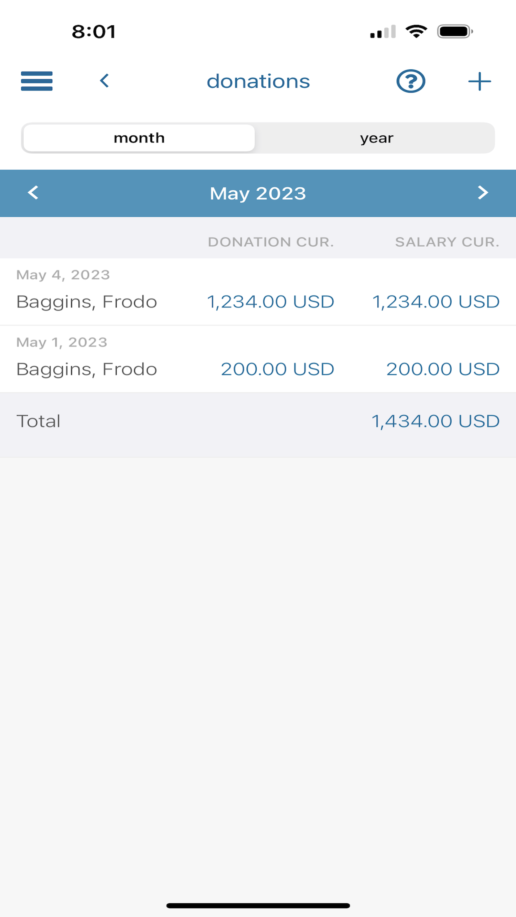
Task: Add a new donation with plus icon
Action: [x=479, y=81]
